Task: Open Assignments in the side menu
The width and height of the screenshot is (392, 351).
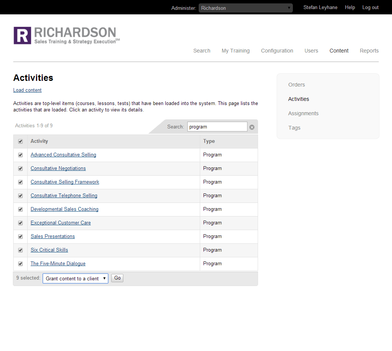Action: (x=303, y=113)
